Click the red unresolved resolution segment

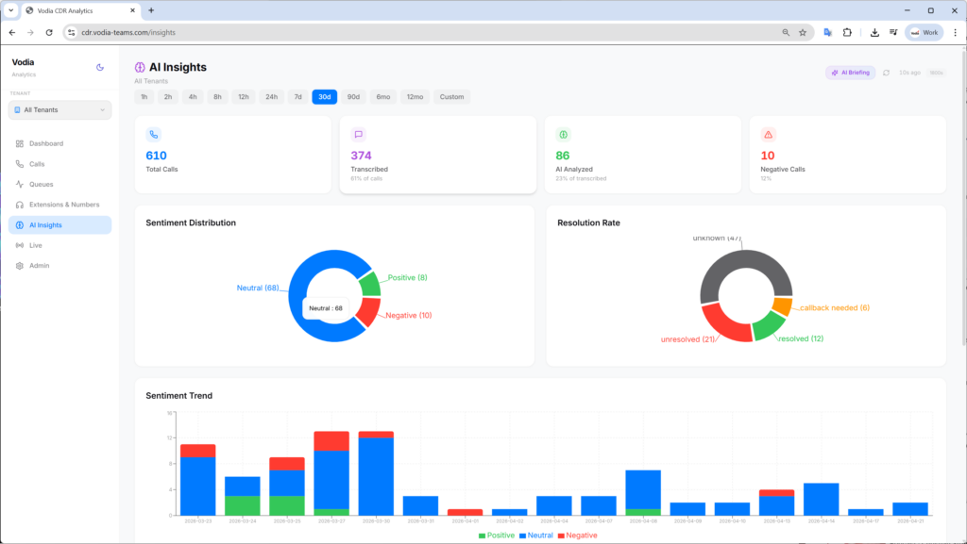[x=724, y=323]
